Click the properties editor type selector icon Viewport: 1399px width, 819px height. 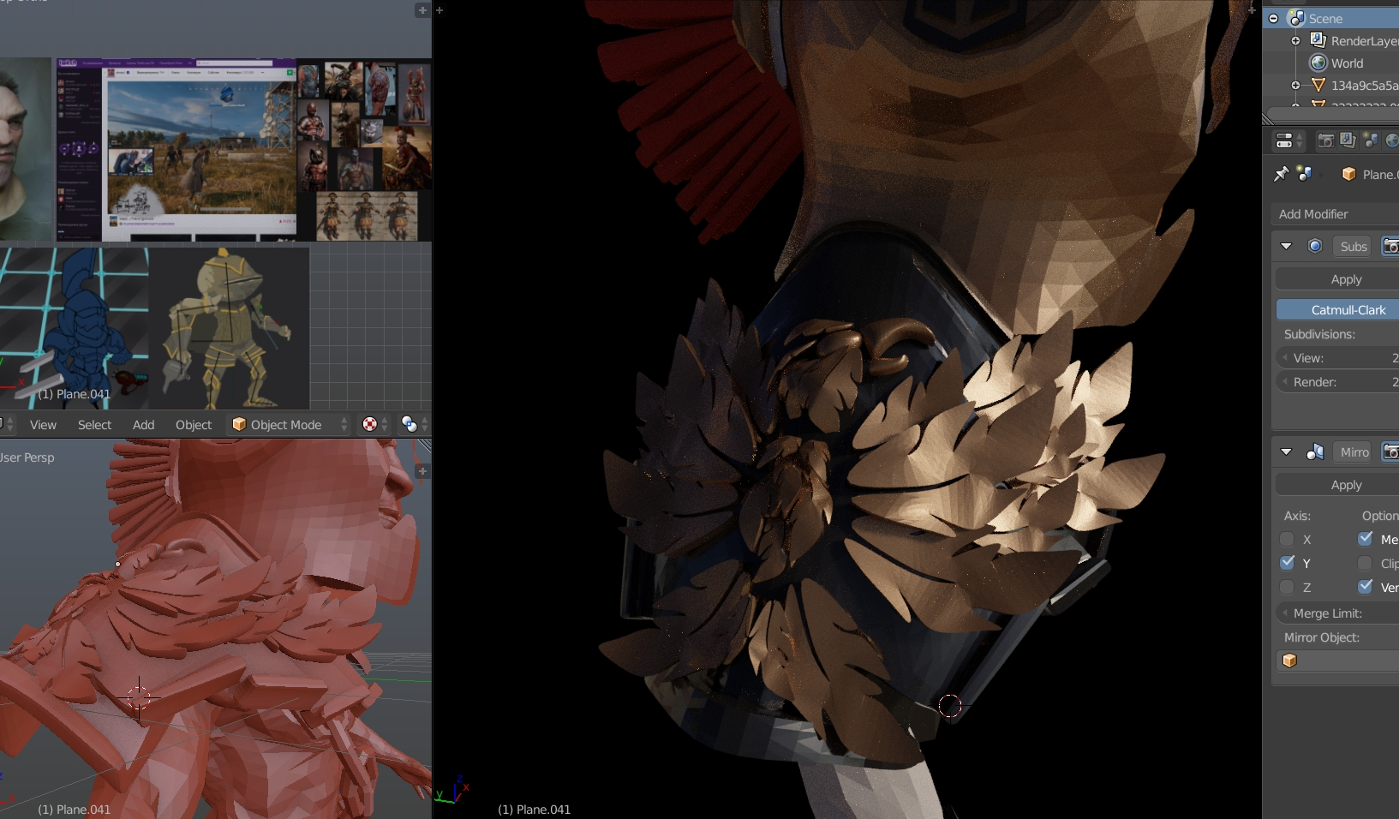click(x=1288, y=140)
